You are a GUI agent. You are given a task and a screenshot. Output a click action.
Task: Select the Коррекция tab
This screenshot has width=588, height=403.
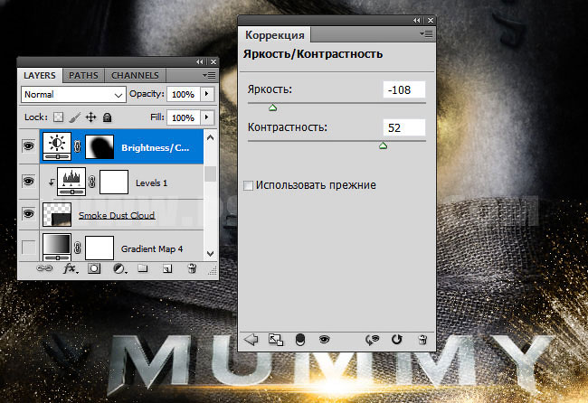point(275,35)
